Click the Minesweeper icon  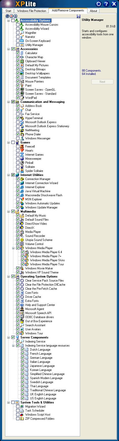pos(22,159)
